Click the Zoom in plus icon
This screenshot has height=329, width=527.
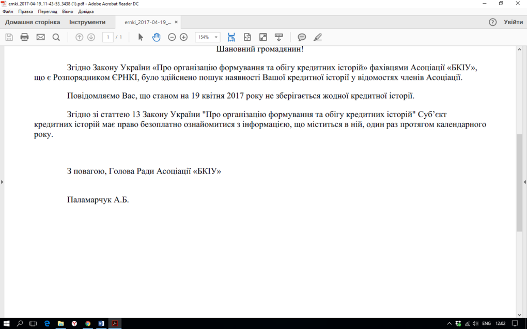[x=183, y=37]
